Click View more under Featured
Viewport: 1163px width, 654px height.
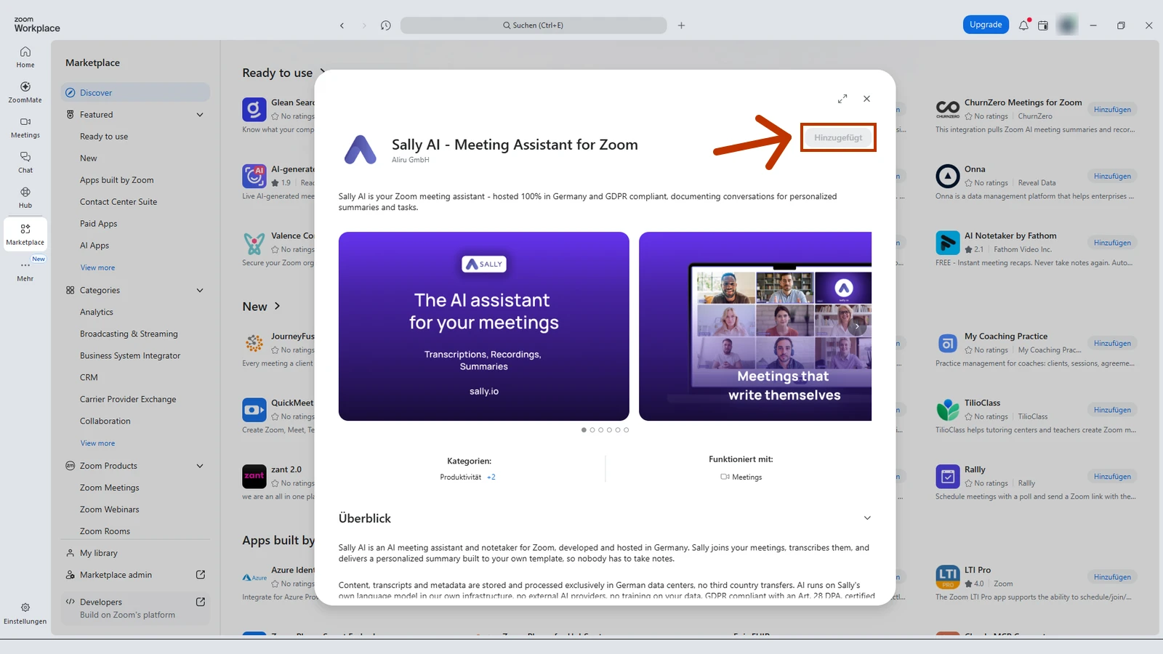[x=97, y=267]
